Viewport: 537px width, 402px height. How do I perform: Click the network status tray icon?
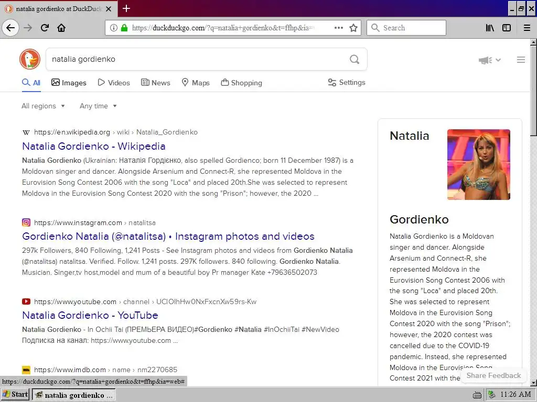[491, 395]
